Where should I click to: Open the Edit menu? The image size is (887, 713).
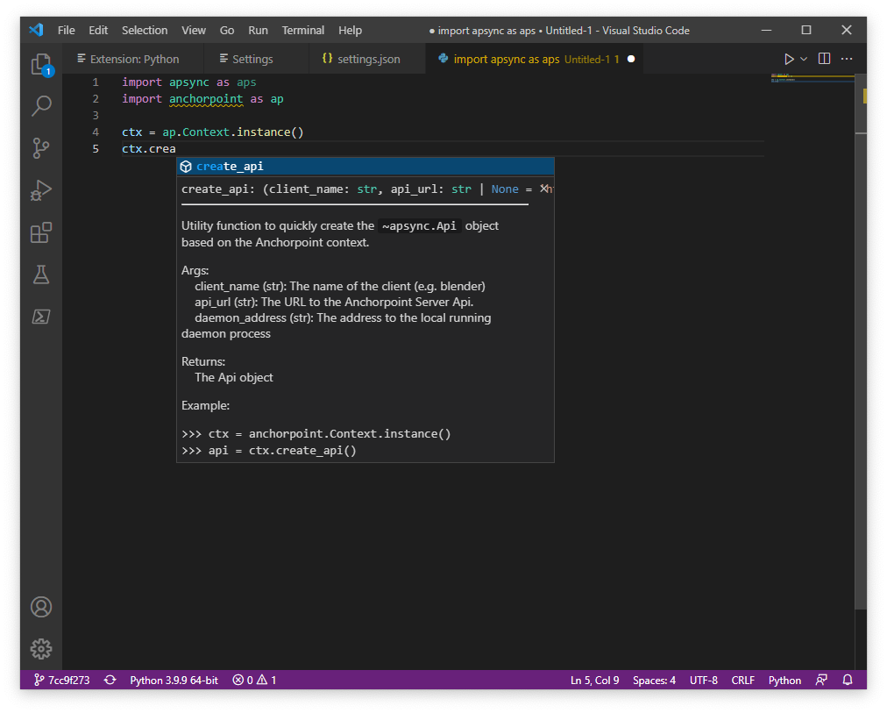pos(98,30)
